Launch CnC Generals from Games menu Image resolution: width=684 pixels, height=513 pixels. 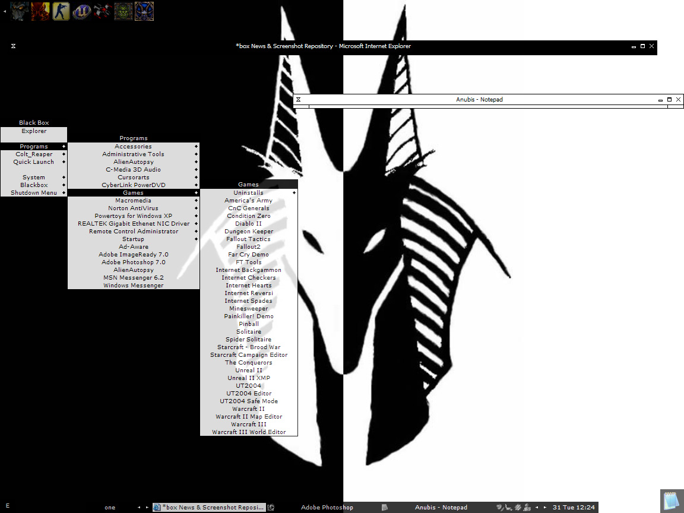click(249, 208)
